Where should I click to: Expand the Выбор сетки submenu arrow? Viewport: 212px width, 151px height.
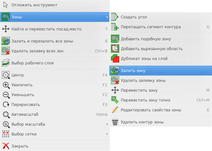107,134
